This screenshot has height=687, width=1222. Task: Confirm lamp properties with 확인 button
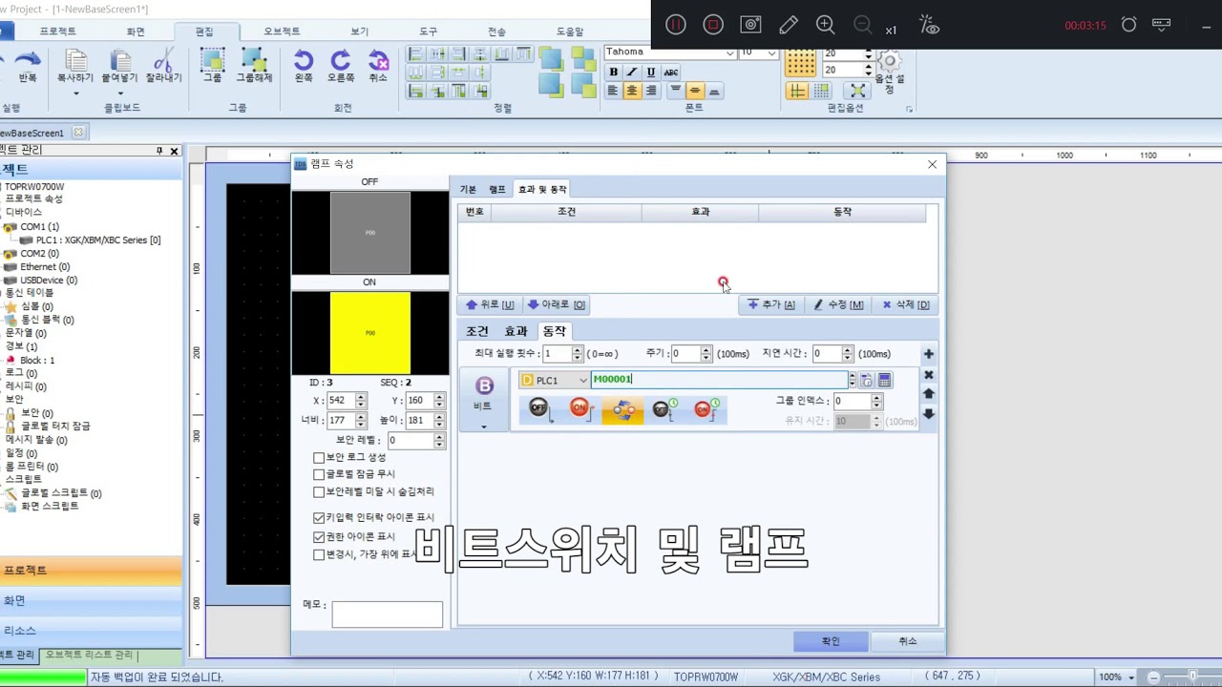(x=831, y=641)
